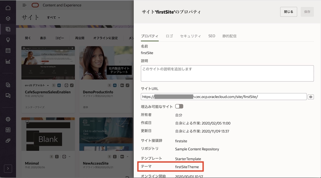Open the Conversations chat icon in sidebar

pos(8,95)
